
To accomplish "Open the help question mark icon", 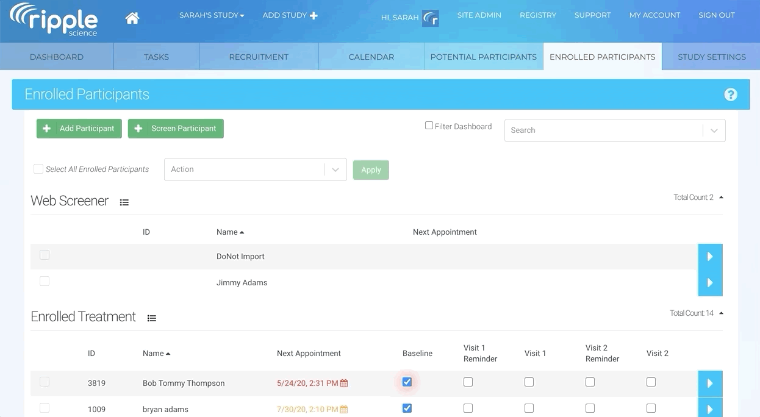I will point(730,94).
